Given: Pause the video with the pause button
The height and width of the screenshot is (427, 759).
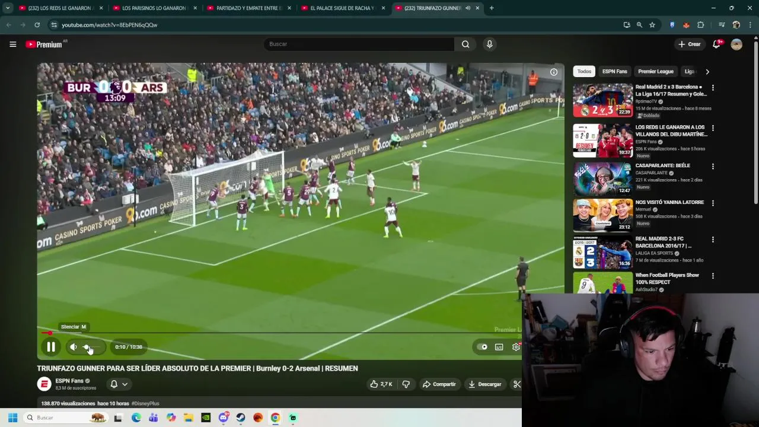Looking at the screenshot, I should coord(51,347).
